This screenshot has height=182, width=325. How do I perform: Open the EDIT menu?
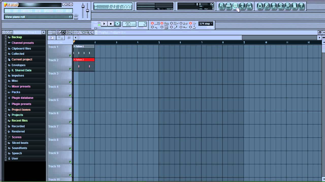point(16,11)
